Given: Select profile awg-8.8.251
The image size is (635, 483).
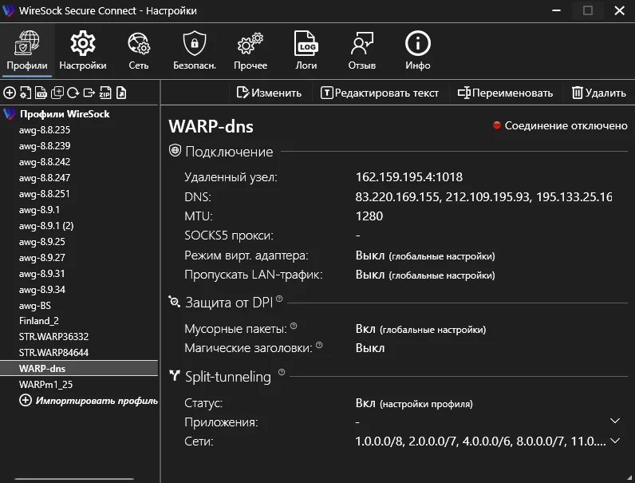Looking at the screenshot, I should coord(44,194).
